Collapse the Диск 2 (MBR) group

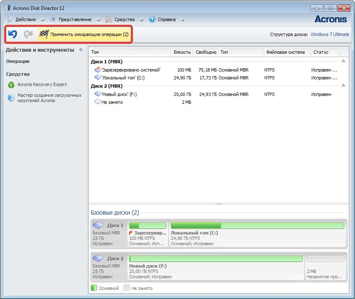[343, 86]
